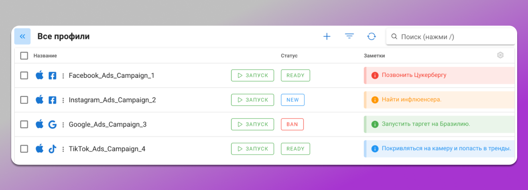Focus the Поиск search field
Screen dimensions: 528x190
click(x=453, y=37)
